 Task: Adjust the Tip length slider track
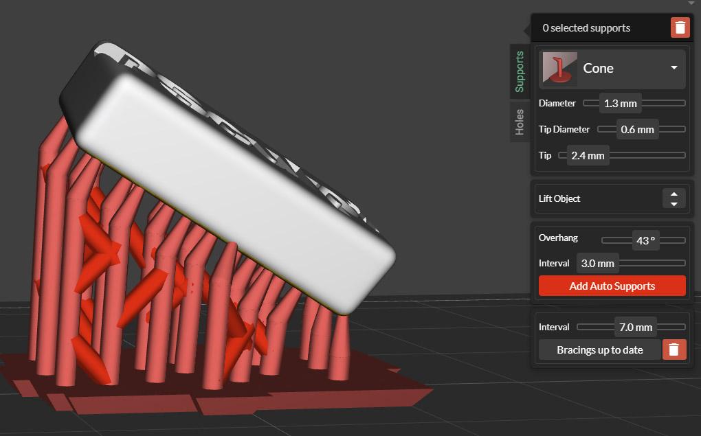pos(647,155)
